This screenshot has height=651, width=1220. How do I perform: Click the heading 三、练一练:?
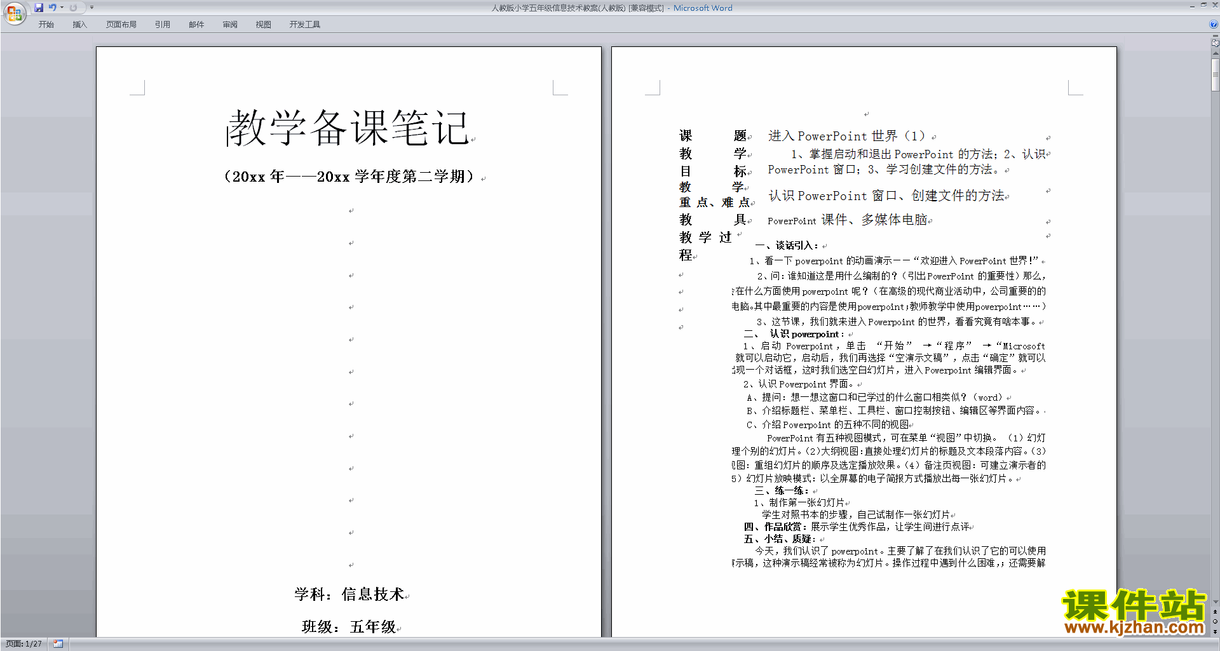pos(782,491)
